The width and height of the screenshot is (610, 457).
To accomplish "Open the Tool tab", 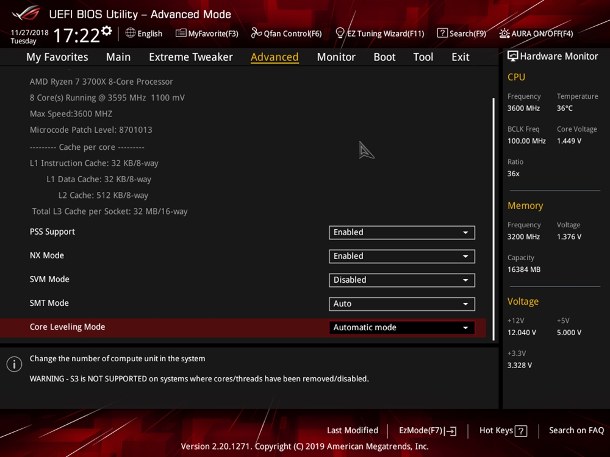I will point(423,57).
